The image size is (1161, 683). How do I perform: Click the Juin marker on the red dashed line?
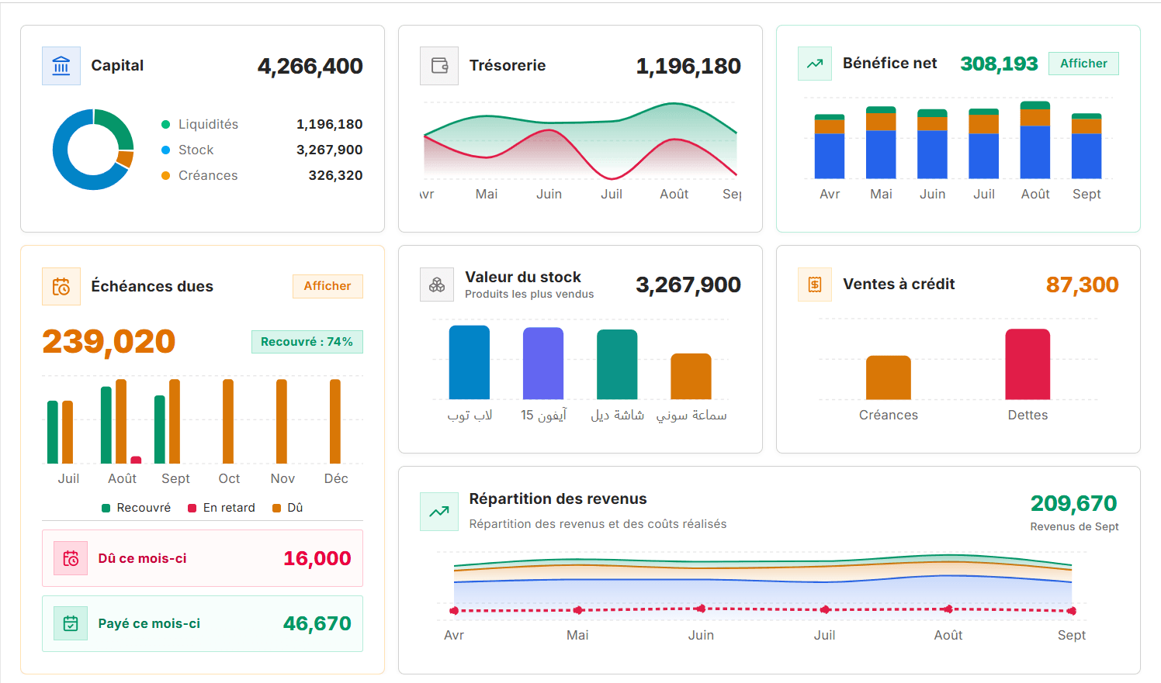point(701,609)
